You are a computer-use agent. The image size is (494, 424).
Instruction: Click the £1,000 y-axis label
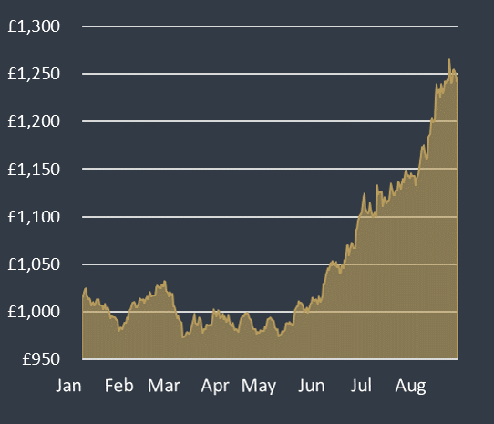[x=34, y=312]
